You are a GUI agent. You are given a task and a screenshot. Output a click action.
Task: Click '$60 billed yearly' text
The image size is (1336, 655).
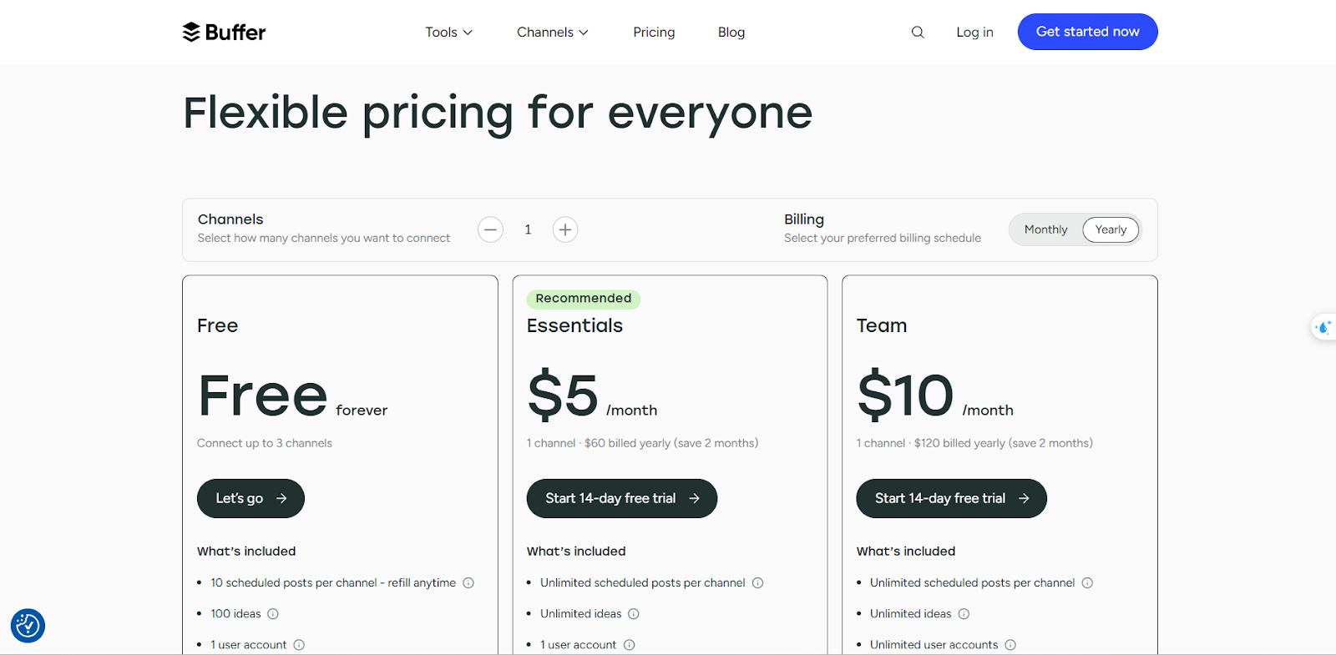pyautogui.click(x=626, y=443)
